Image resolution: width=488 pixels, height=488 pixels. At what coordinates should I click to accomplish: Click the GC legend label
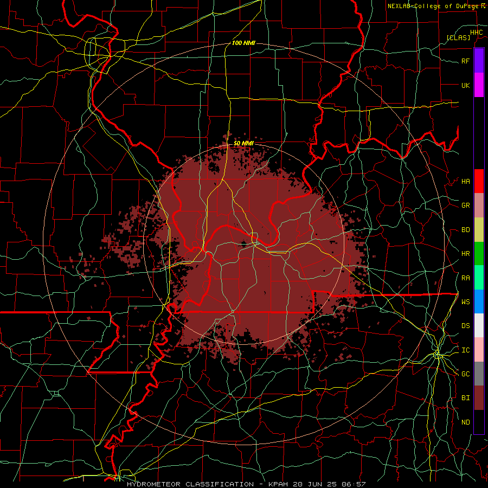pos(465,374)
